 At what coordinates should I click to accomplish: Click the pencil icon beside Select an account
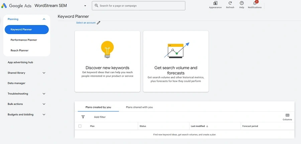tap(98, 23)
